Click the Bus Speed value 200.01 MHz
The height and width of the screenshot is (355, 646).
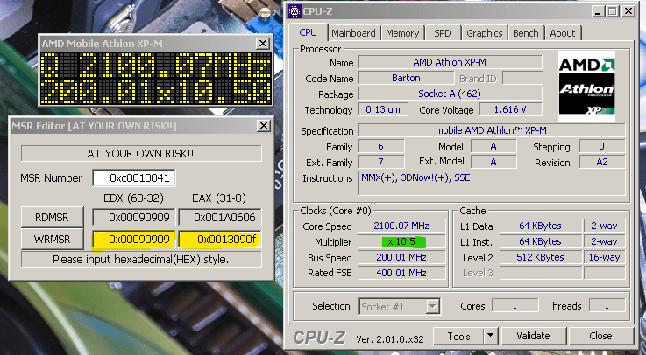tap(401, 258)
